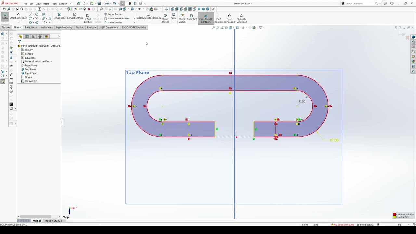
Task: Expand the History folder in the tree
Action: point(19,50)
